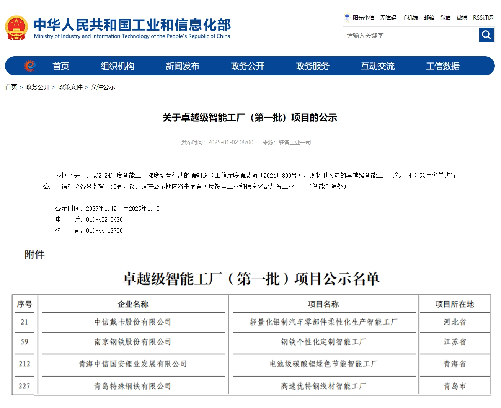
Task: Click the 阳光小信 lamp icon
Action: (347, 16)
